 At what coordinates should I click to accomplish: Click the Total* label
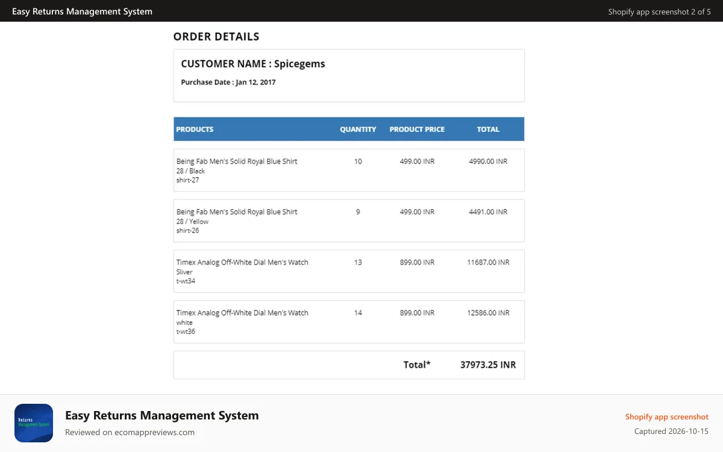tap(417, 365)
